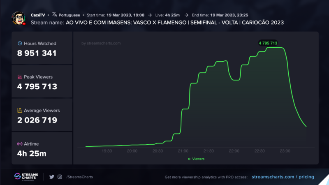329x185 pixels.
Task: Click the stream name title text
Action: [x=174, y=22]
